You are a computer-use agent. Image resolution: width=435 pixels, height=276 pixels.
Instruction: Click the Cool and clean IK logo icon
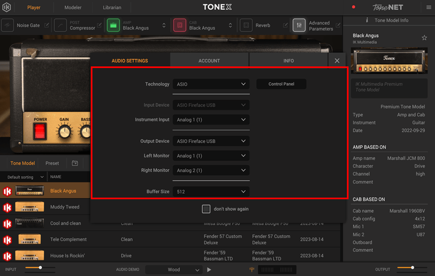point(7,224)
